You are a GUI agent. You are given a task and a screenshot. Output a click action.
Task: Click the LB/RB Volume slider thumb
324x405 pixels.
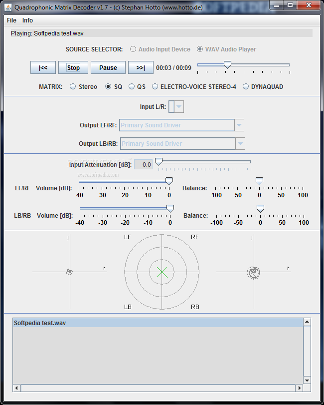170,208
